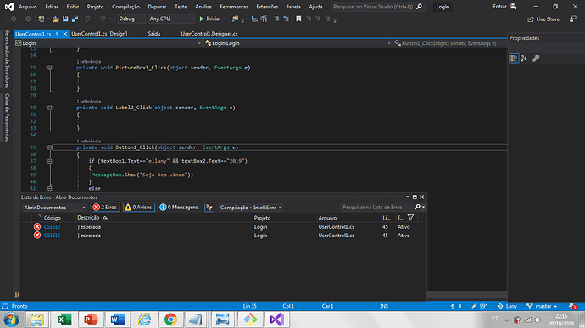Switch to the UserControl1.Designer.cs tab

pyautogui.click(x=209, y=34)
